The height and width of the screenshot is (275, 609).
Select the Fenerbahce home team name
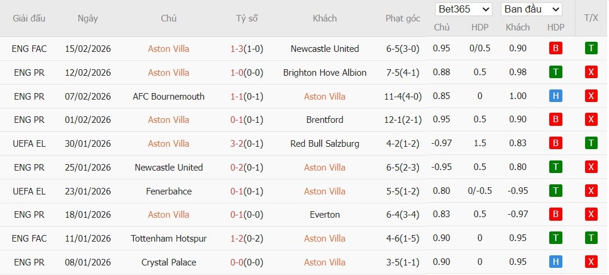[169, 191]
